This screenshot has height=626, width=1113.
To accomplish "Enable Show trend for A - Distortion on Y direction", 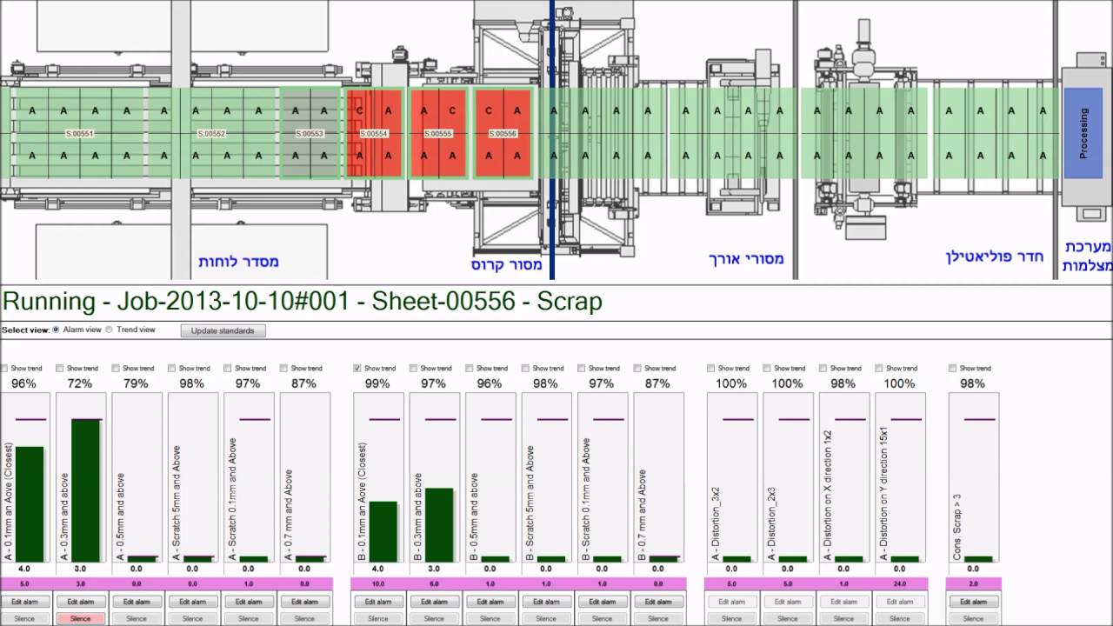I will pos(877,368).
